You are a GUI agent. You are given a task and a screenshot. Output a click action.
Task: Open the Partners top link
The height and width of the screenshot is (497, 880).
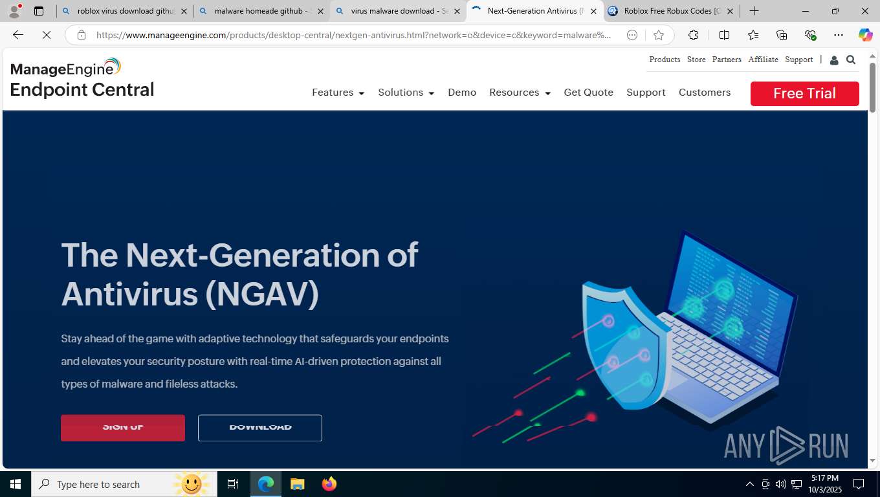(727, 60)
